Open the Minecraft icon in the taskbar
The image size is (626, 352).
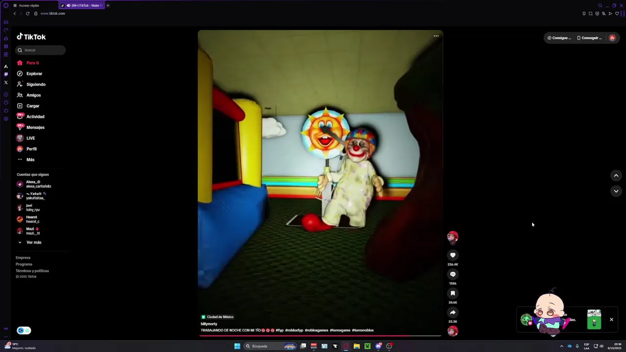367,346
